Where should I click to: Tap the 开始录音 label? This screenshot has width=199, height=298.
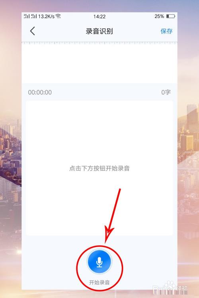click(99, 282)
